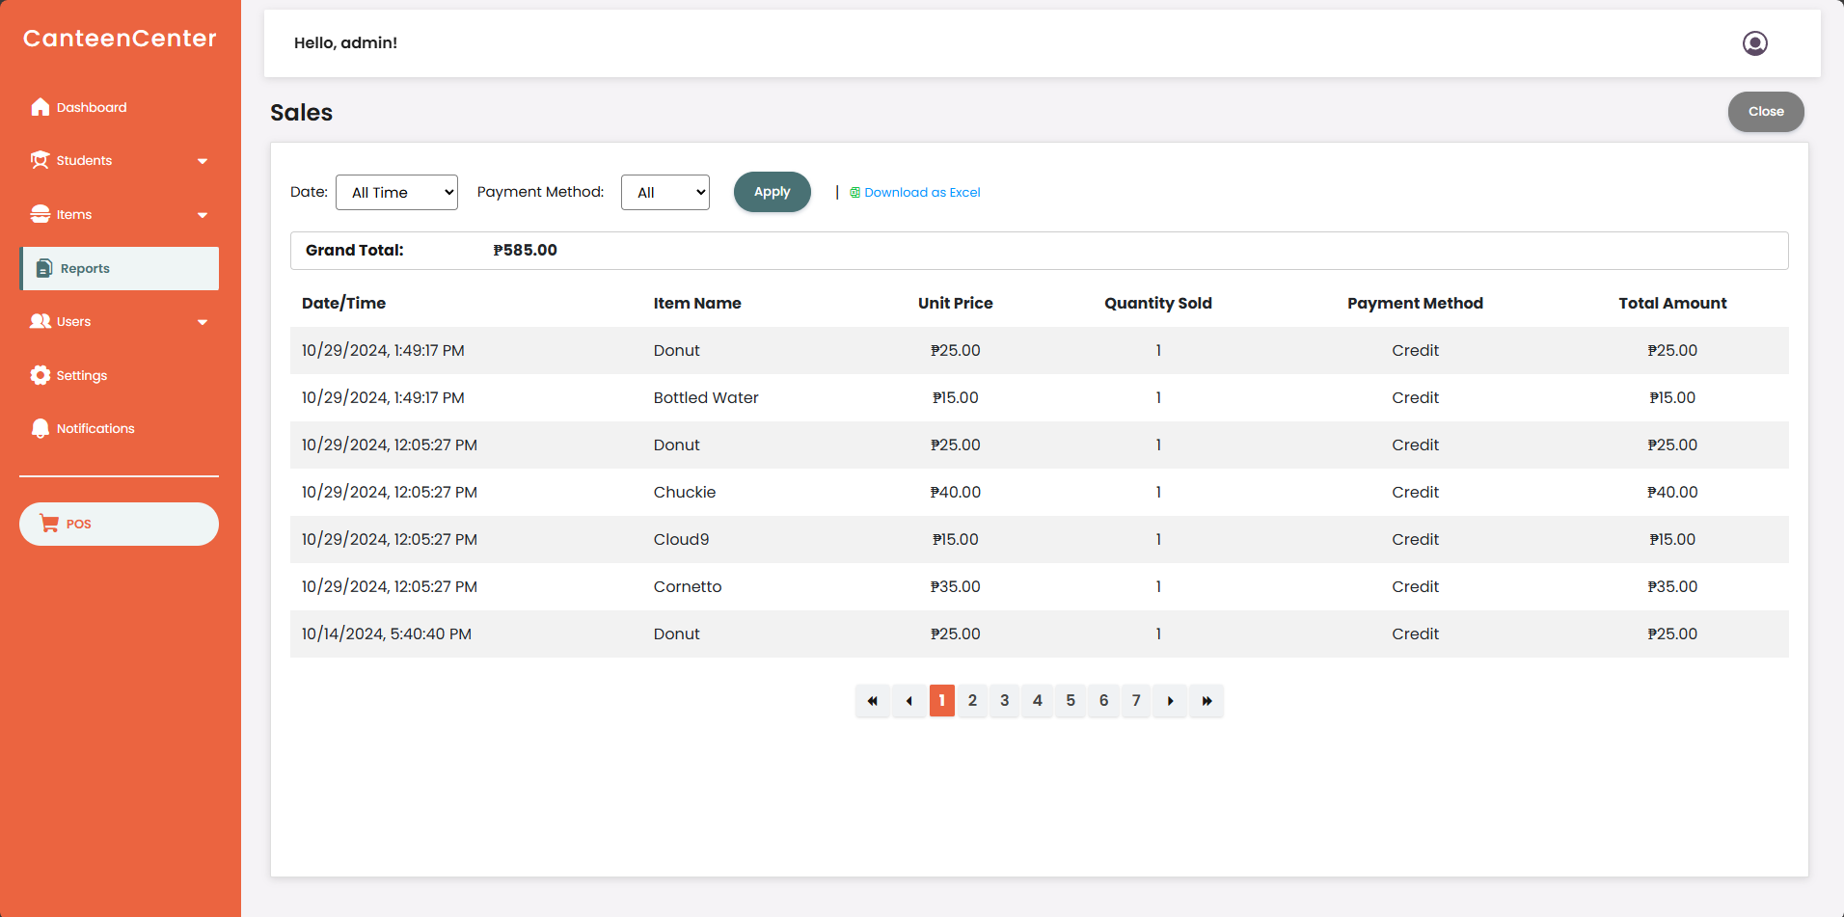The image size is (1844, 917).
Task: Click the Reports document icon
Action: point(44,268)
